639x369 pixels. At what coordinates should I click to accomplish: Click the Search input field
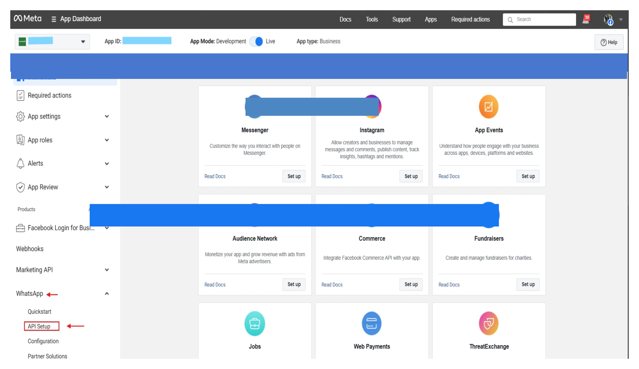click(x=539, y=19)
